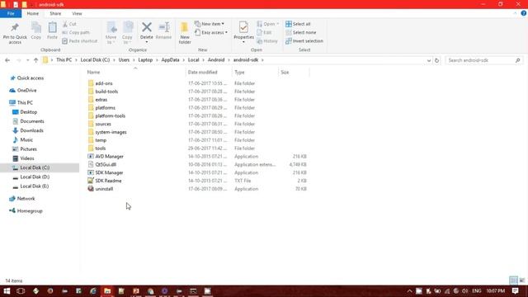528x297 pixels.
Task: Open the Easy access dropdown
Action: (x=211, y=32)
